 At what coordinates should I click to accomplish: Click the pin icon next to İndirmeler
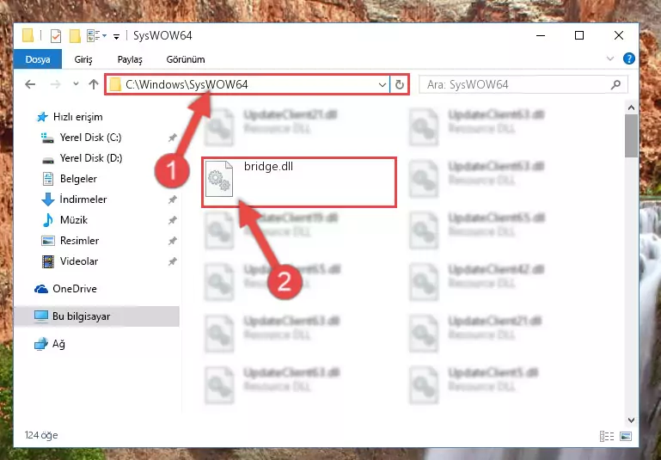click(x=172, y=199)
